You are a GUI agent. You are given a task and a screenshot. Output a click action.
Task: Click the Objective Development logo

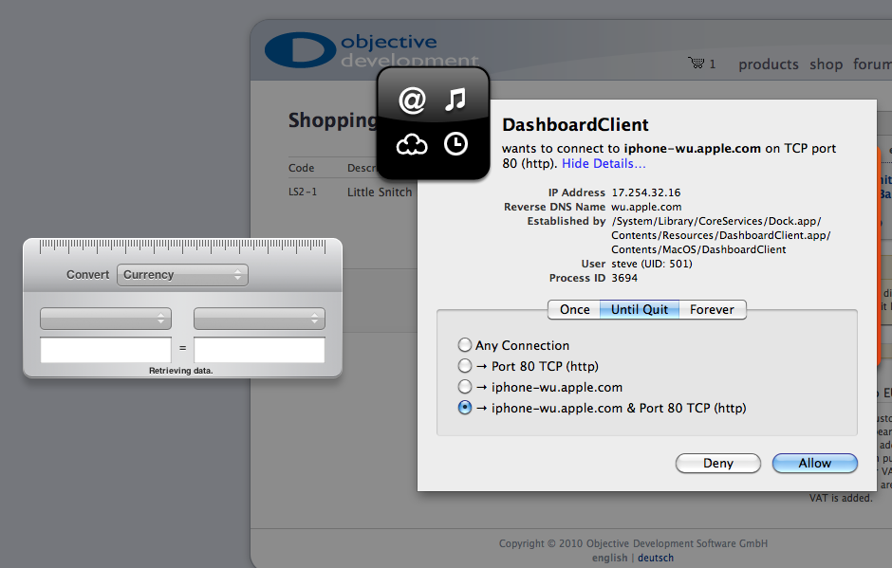(372, 50)
